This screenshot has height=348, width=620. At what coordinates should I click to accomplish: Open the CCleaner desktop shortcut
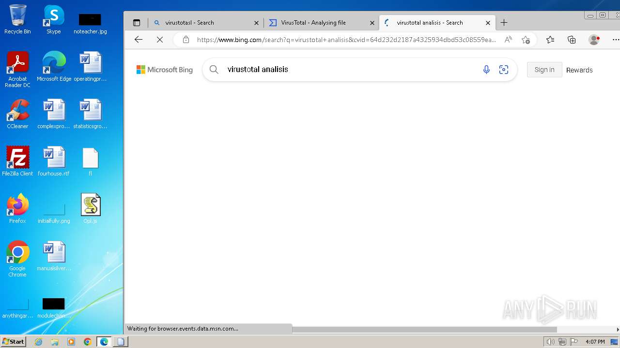[x=17, y=114]
